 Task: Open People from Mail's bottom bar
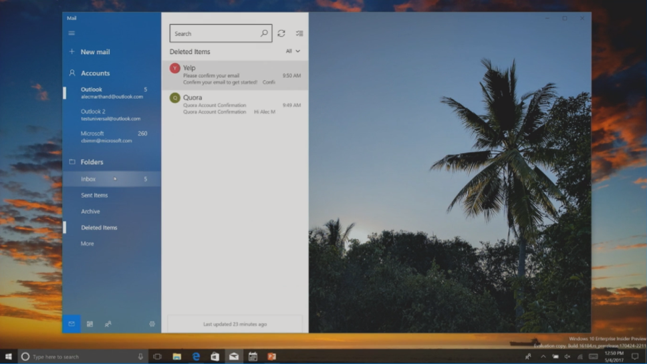point(108,324)
